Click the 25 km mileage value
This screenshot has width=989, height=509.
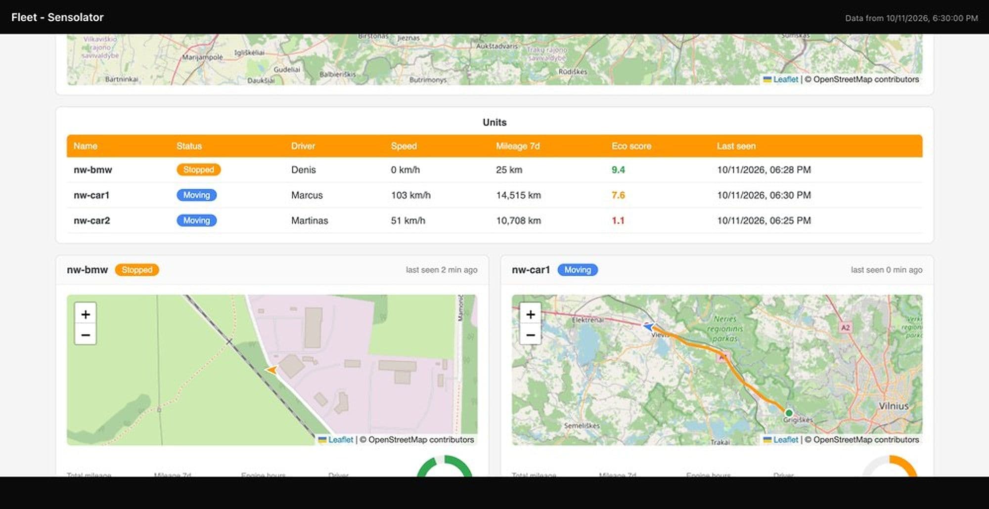(509, 170)
